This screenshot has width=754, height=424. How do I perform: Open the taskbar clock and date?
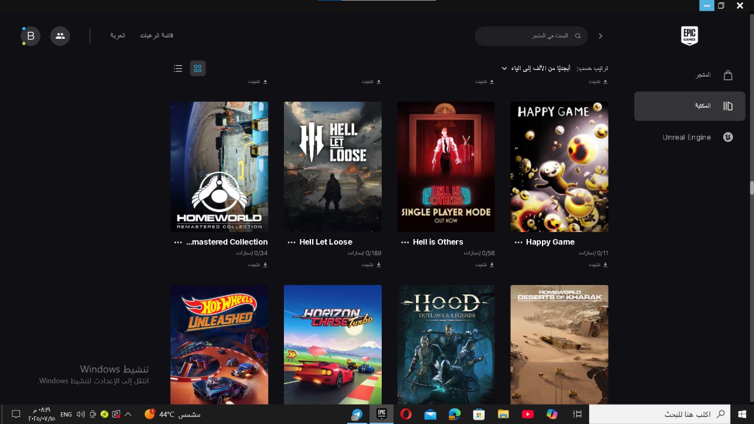42,414
